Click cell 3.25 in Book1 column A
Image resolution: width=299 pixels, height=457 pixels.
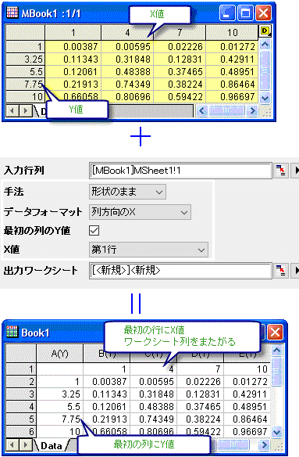[x=59, y=394]
